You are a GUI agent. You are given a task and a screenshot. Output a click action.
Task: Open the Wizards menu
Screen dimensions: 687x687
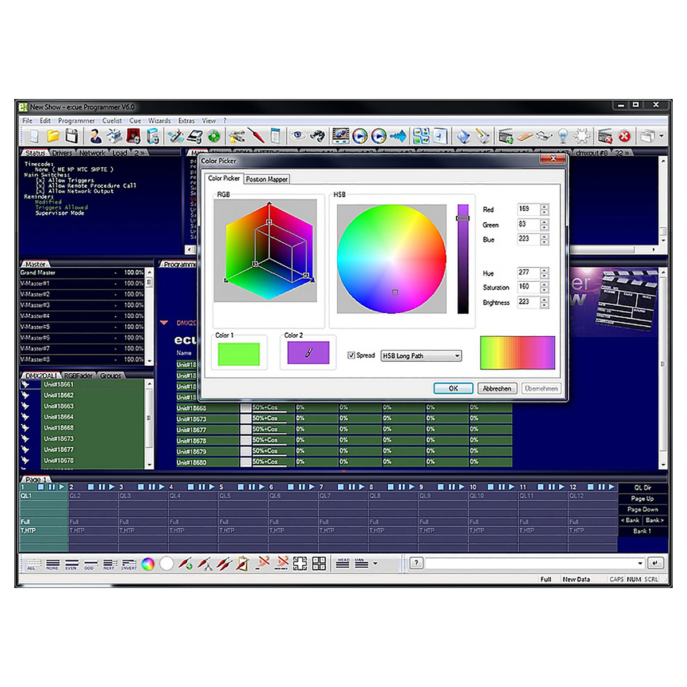coord(159,121)
